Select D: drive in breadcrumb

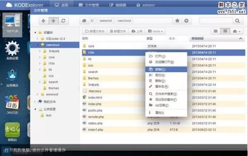[92, 21]
